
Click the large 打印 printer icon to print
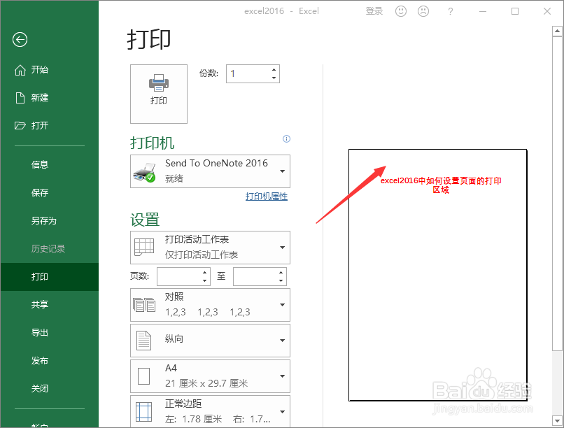pos(158,93)
